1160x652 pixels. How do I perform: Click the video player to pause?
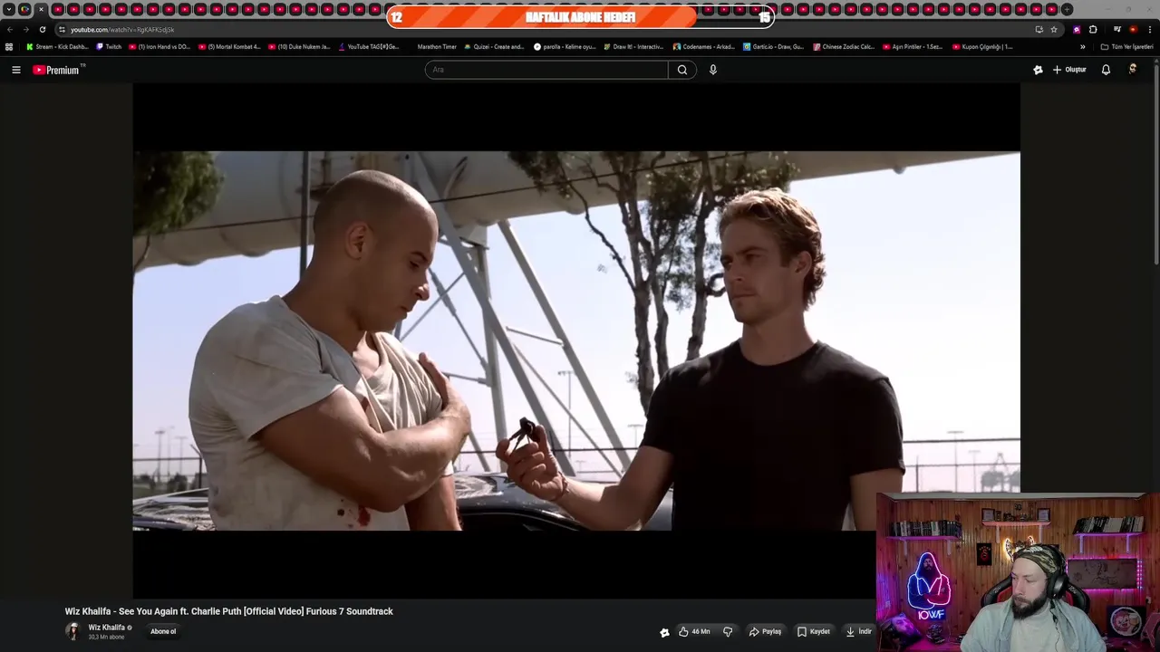(576, 340)
